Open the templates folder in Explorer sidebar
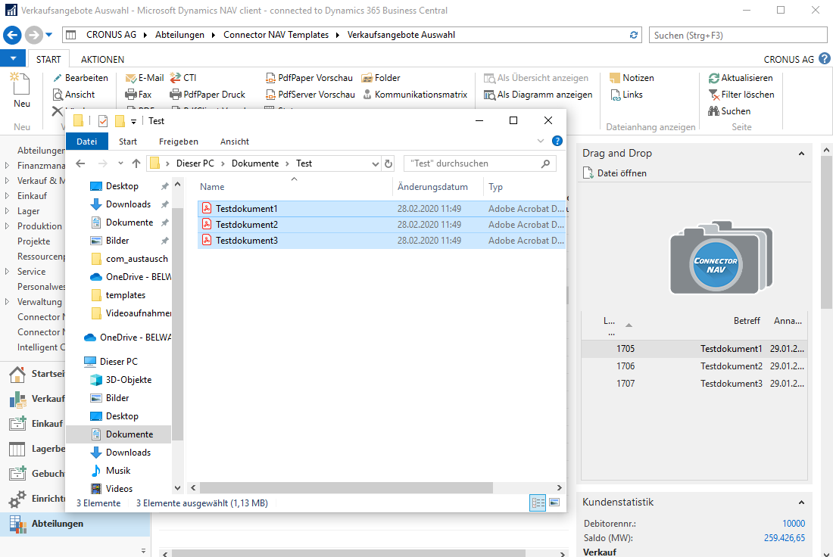 (118, 295)
